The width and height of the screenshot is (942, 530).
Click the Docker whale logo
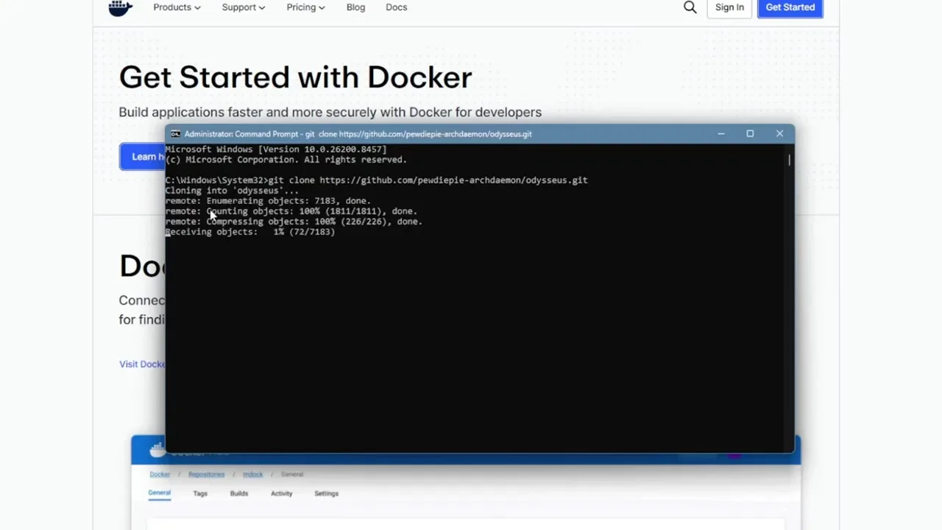[120, 7]
